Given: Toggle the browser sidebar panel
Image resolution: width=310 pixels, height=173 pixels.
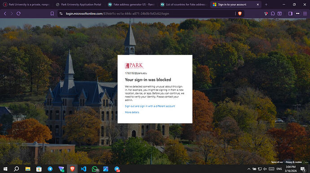Looking at the screenshot, I should point(290,13).
